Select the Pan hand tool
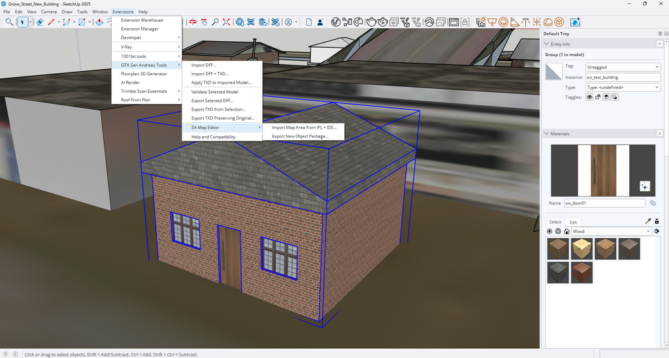 click(x=204, y=22)
